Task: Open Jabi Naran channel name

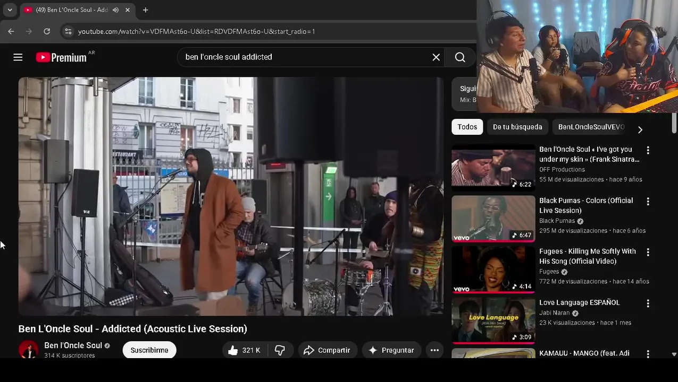Action: 555,313
